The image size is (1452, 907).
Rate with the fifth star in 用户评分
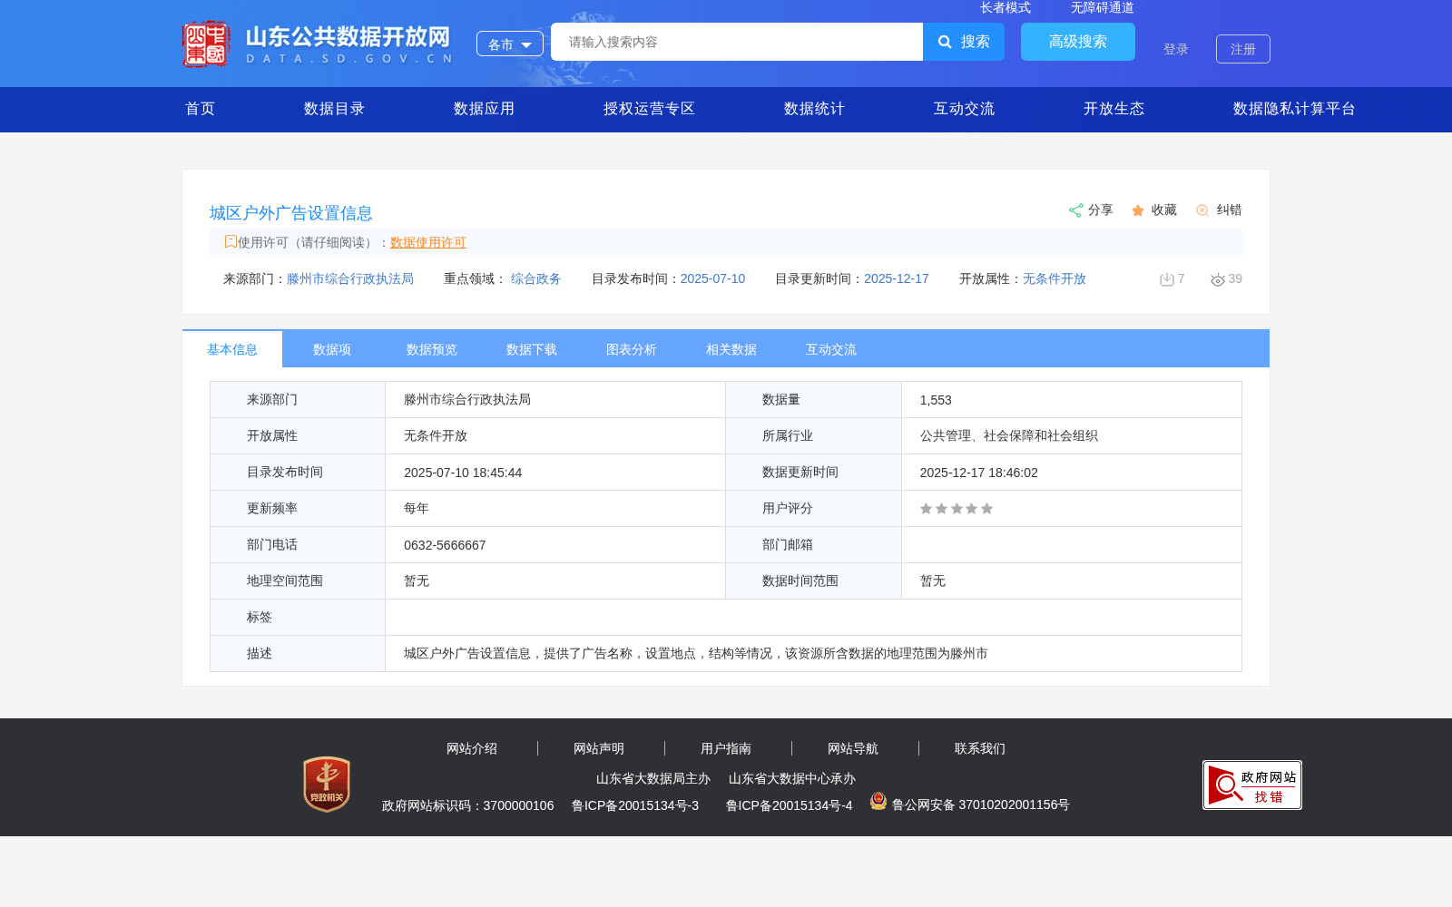coord(987,509)
